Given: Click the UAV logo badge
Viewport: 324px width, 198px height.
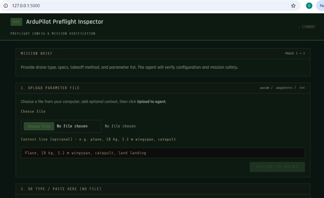Looking at the screenshot, I should tap(16, 22).
